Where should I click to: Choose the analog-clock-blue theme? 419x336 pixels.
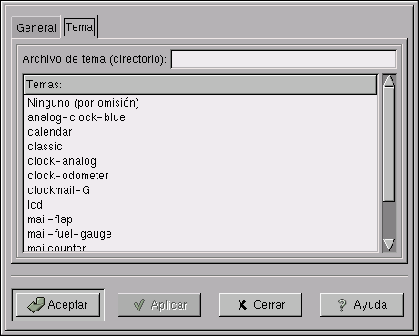(200, 117)
